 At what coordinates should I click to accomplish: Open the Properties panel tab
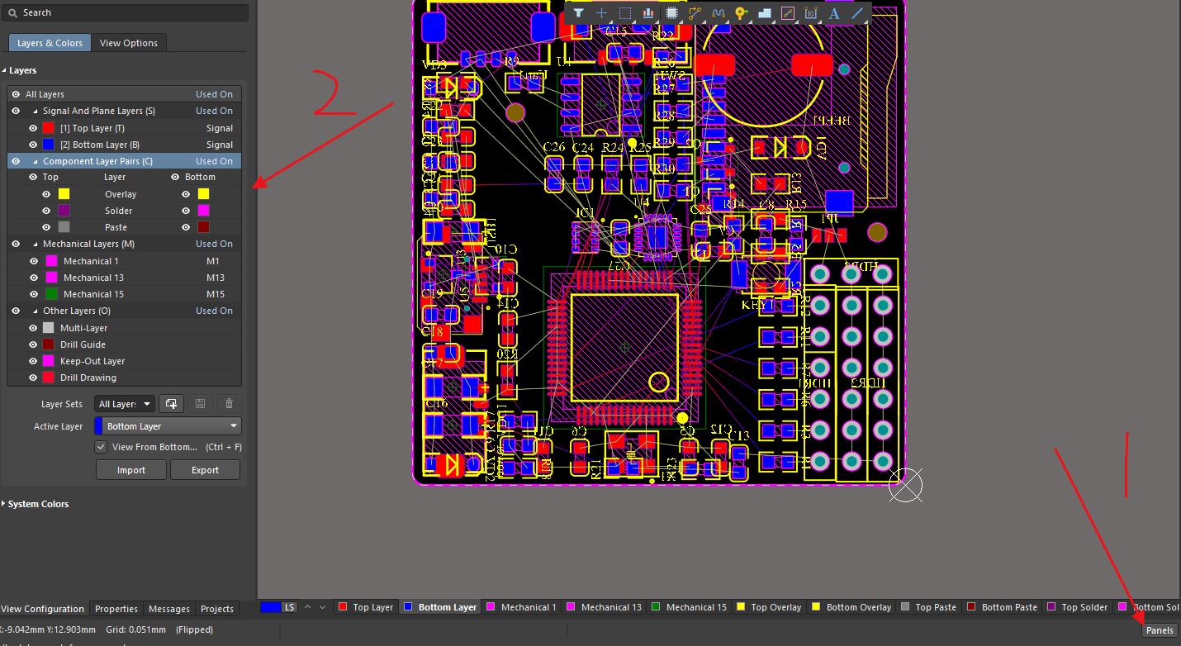pos(116,609)
